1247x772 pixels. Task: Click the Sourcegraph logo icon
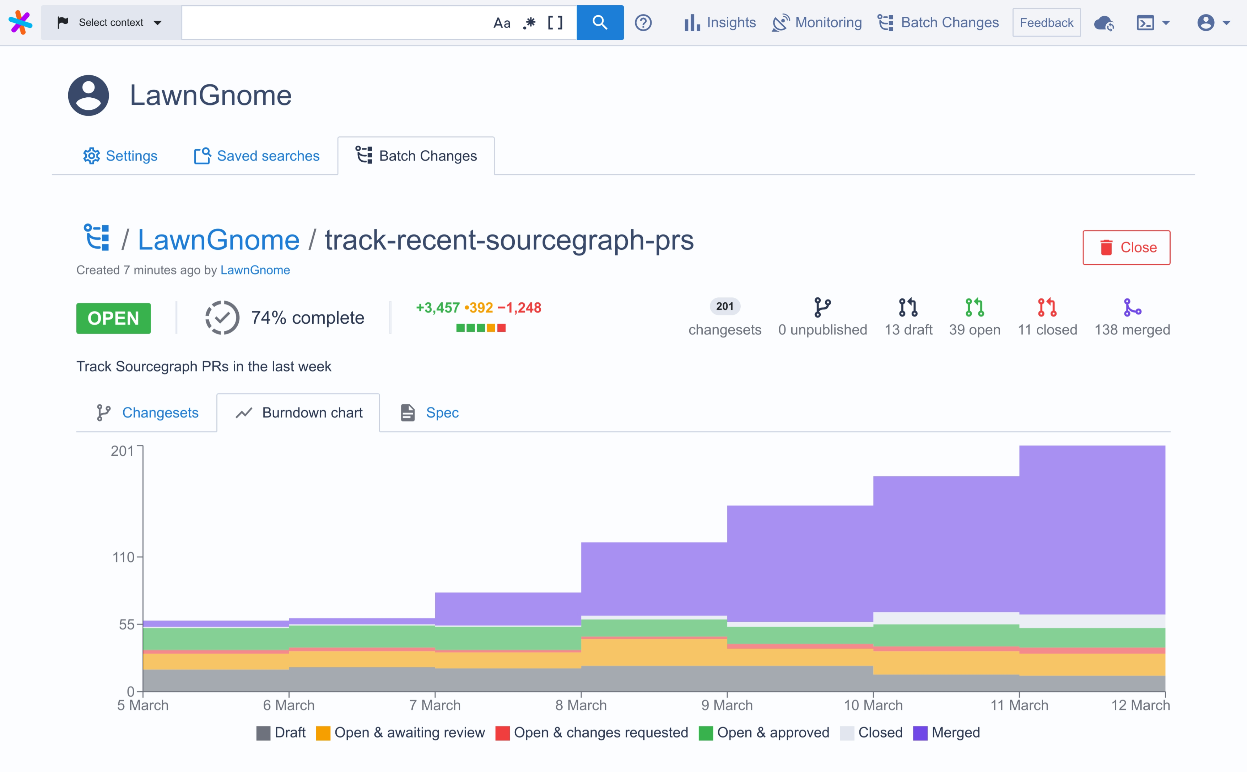(x=20, y=22)
